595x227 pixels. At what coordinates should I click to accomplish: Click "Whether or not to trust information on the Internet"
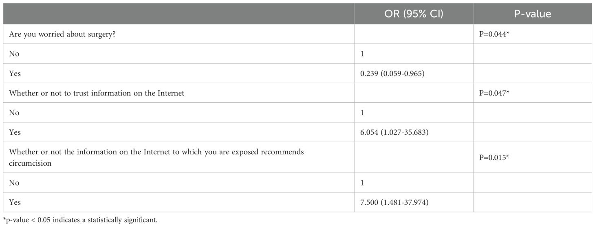(x=97, y=93)
